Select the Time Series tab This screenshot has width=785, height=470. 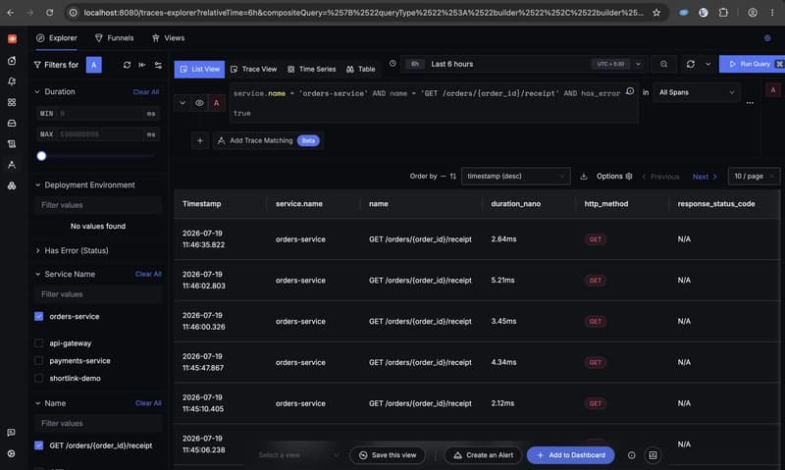point(311,69)
